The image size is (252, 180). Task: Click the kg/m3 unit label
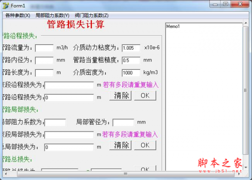[x=150, y=72]
